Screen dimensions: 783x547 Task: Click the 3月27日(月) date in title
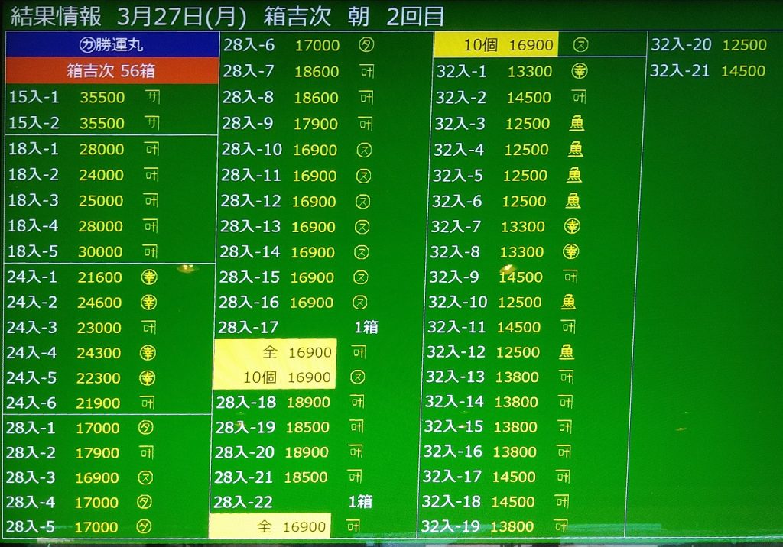184,16
